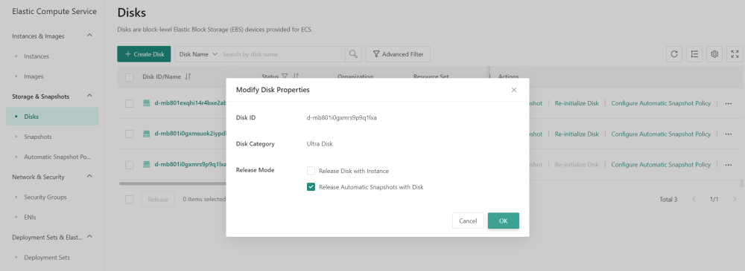Viewport: 745px width, 271px height.
Task: Open disk link d-mb801exqhi14r4bxe2ab
Action: pyautogui.click(x=191, y=103)
